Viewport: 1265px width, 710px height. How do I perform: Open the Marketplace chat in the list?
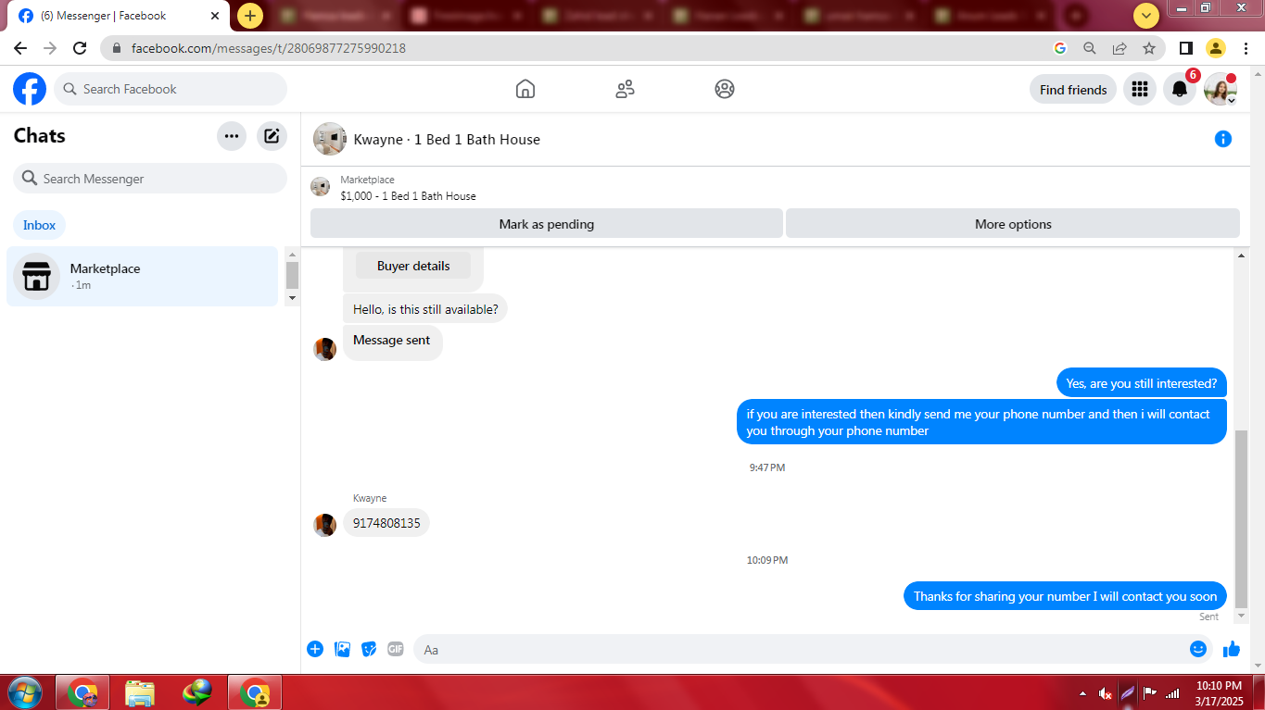pos(142,276)
